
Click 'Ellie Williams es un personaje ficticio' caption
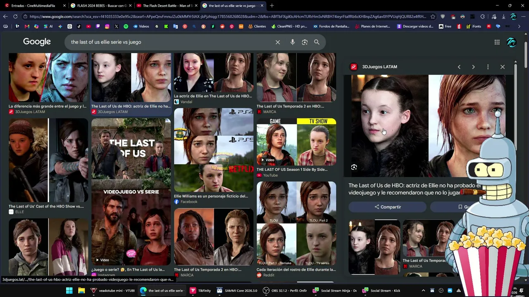[211, 196]
